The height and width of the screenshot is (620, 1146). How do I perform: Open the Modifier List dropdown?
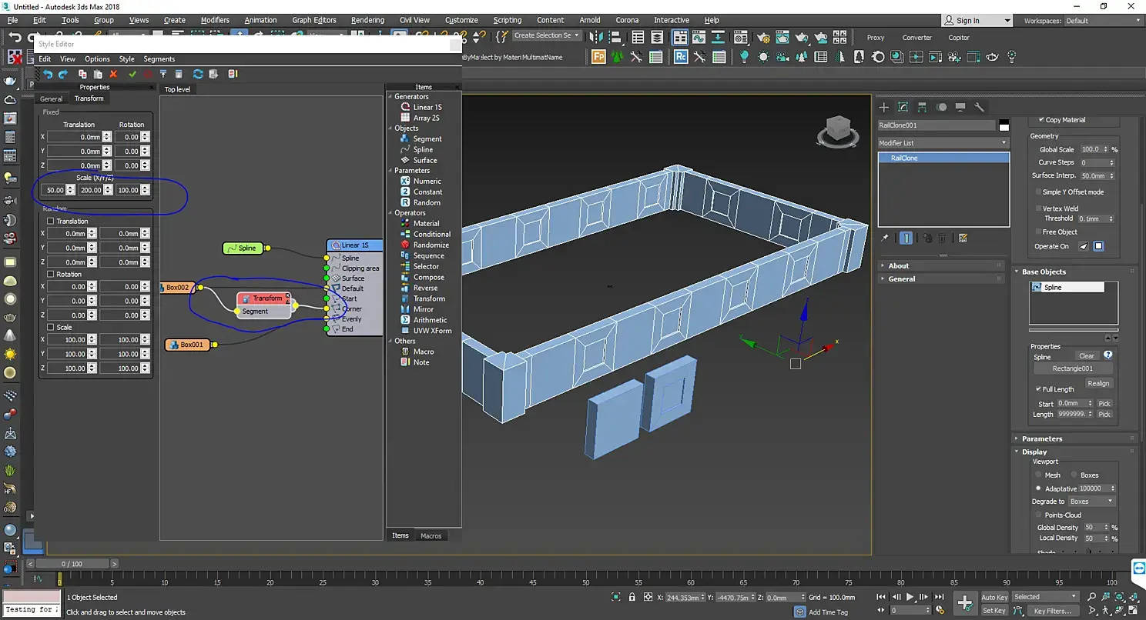943,143
